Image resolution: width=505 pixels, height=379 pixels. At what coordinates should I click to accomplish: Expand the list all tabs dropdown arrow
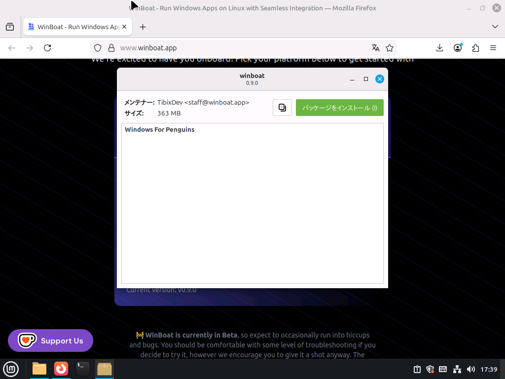click(495, 26)
